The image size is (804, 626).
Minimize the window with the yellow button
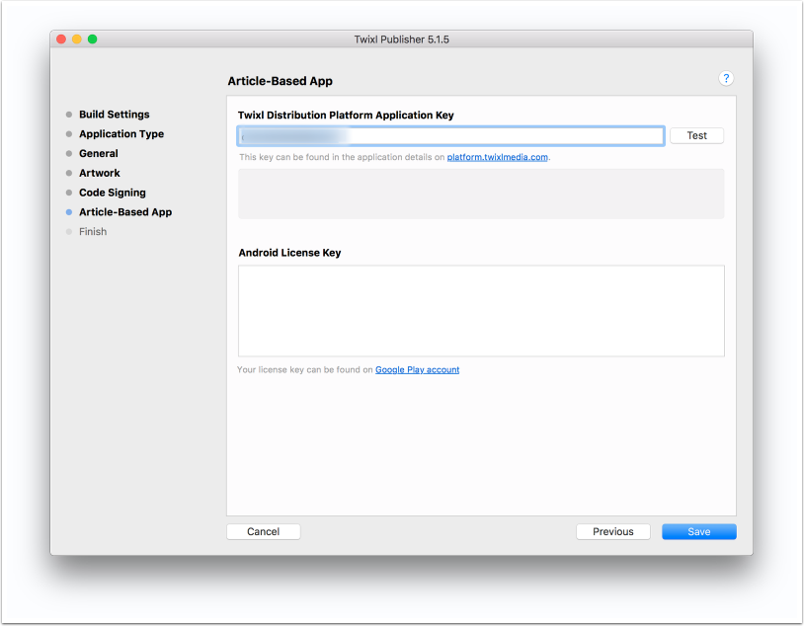coord(76,39)
